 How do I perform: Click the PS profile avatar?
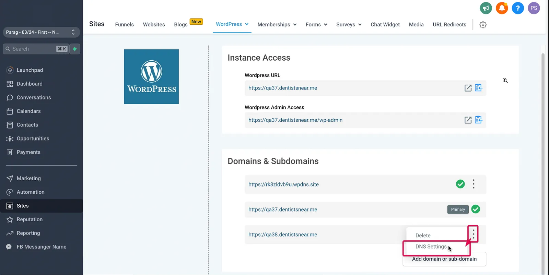534,8
